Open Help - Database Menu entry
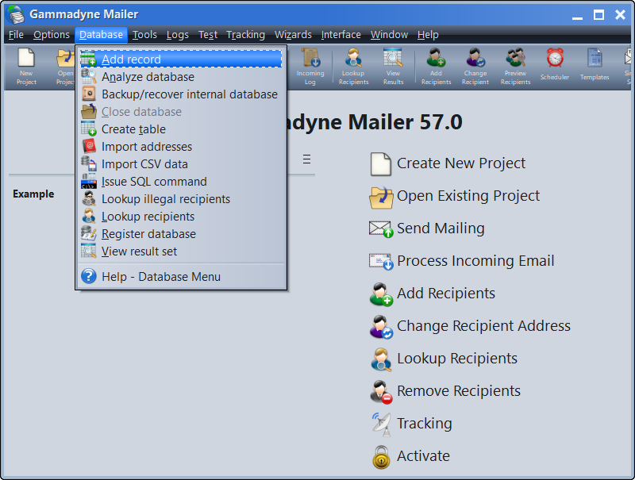This screenshot has height=480, width=635. (x=181, y=276)
